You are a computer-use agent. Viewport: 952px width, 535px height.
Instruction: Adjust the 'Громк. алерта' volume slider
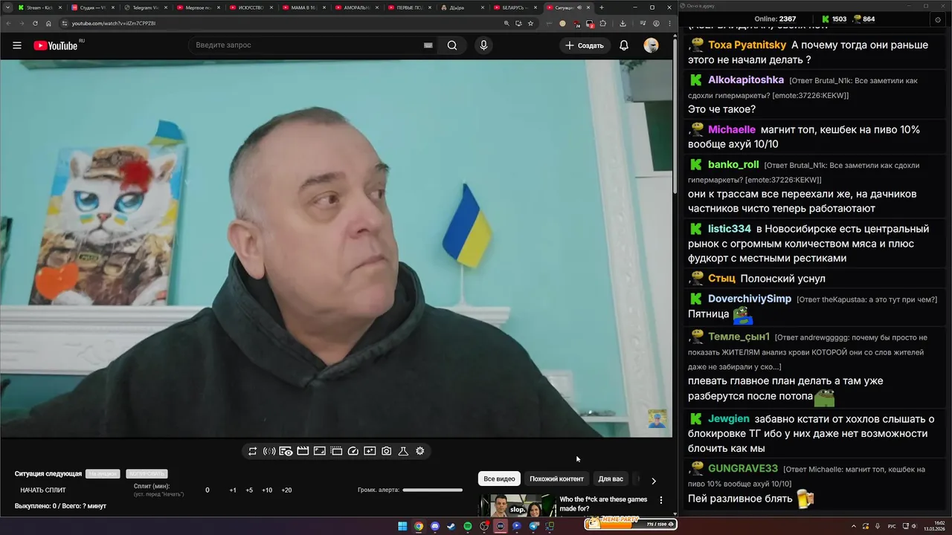coord(432,490)
